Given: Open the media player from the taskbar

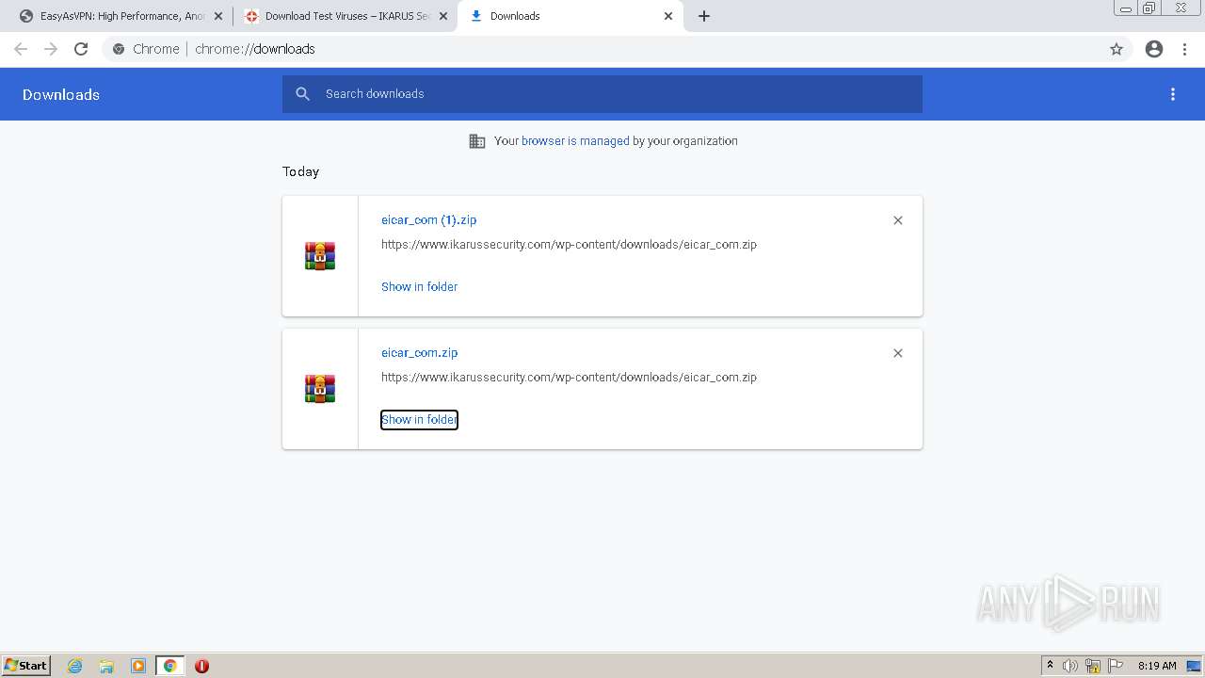Looking at the screenshot, I should pyautogui.click(x=138, y=666).
